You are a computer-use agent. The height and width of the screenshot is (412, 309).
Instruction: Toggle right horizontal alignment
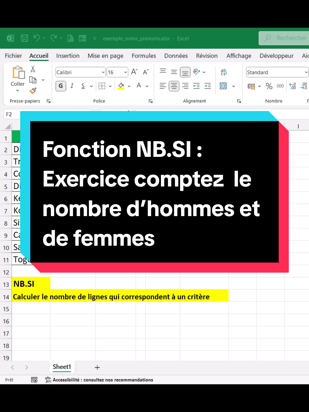(x=185, y=86)
